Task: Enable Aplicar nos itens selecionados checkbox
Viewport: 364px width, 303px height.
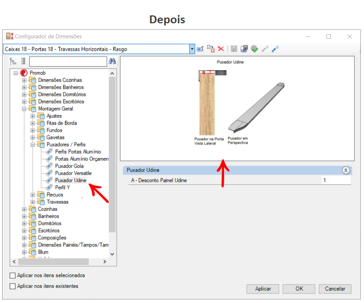Action: [13, 275]
